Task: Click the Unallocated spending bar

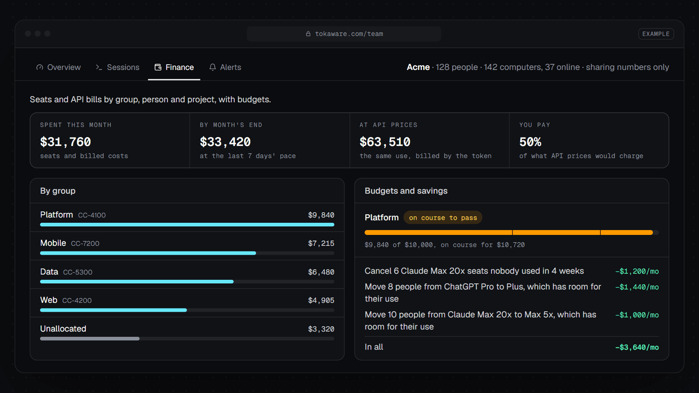Action: (187, 339)
